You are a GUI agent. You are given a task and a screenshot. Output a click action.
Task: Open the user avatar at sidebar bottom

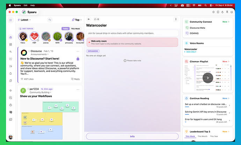click(10, 137)
